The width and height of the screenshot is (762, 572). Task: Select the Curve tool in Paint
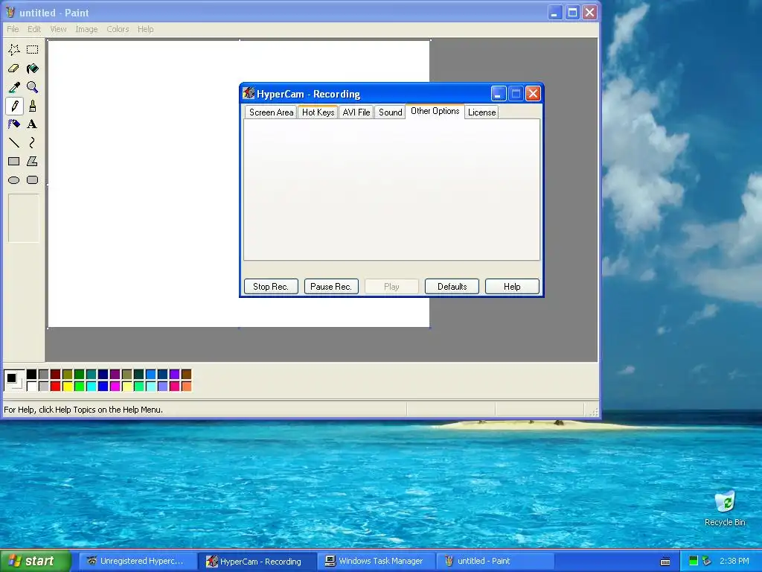coord(33,142)
